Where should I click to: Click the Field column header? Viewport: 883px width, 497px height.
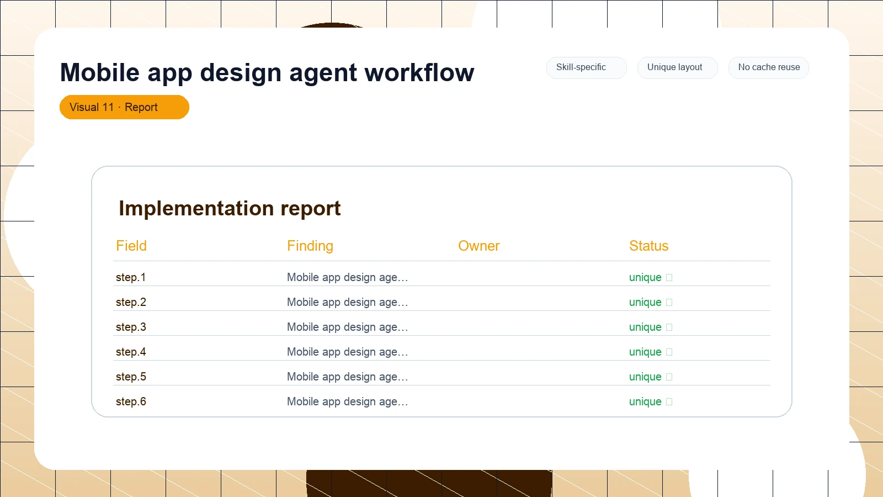[131, 246]
